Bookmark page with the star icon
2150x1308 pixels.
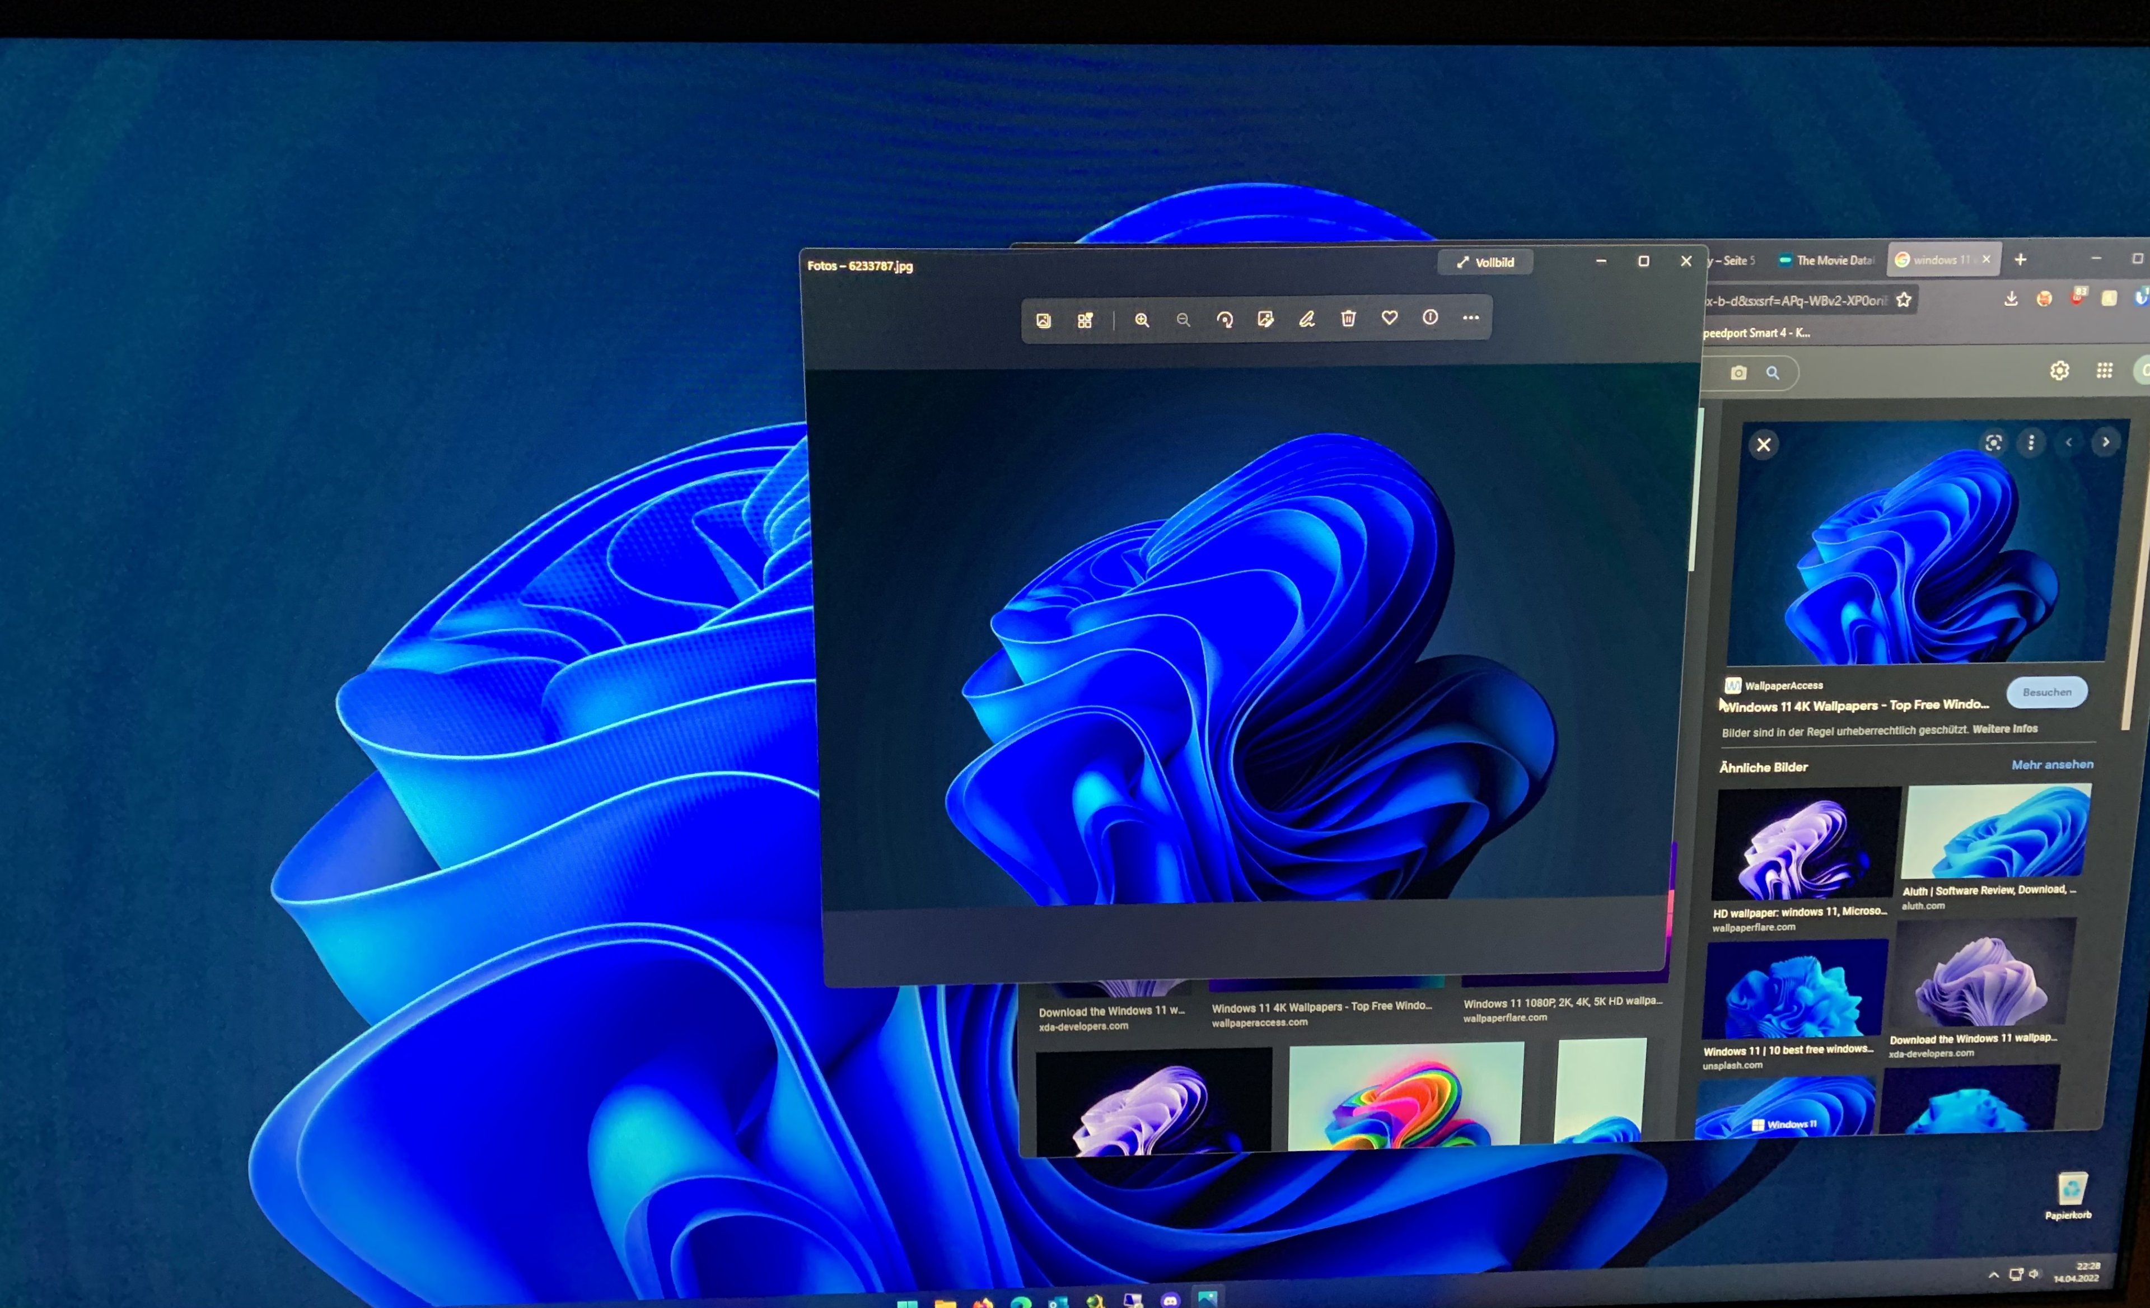tap(1904, 300)
